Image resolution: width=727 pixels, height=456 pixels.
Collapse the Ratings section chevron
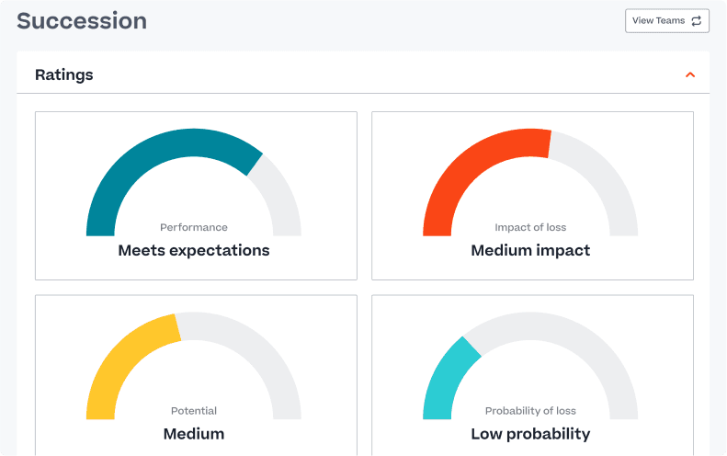click(690, 74)
